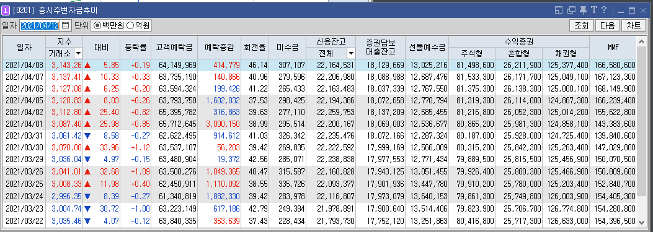Screen dimensions: 653x232
Task: Click deposit change value 3,090,150
Action: click(x=224, y=124)
